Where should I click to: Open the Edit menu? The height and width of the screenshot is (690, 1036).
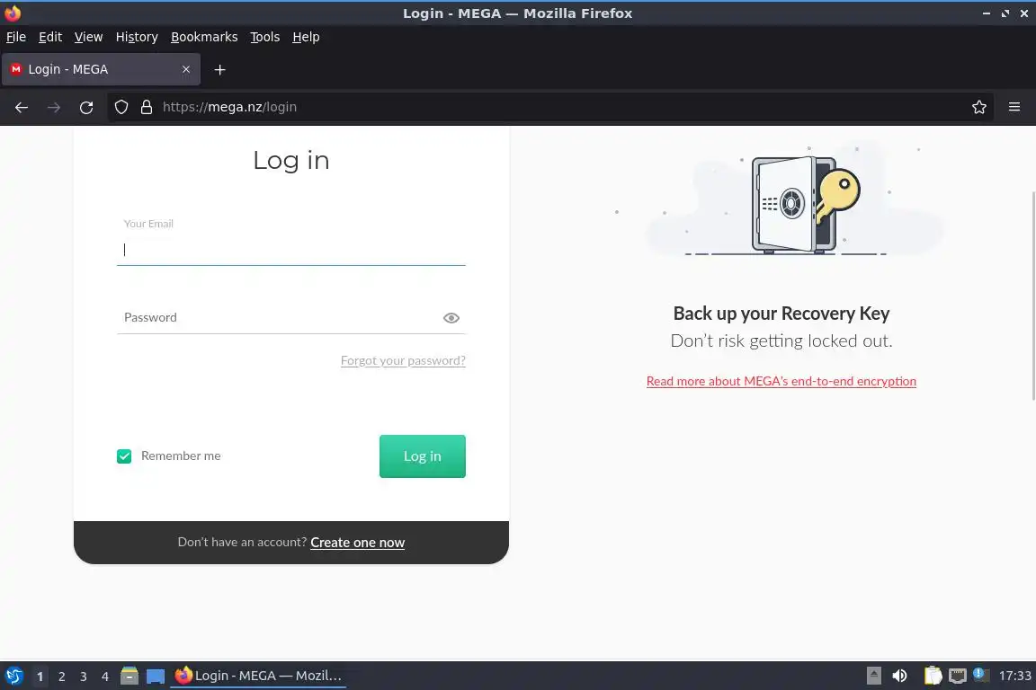click(x=50, y=37)
